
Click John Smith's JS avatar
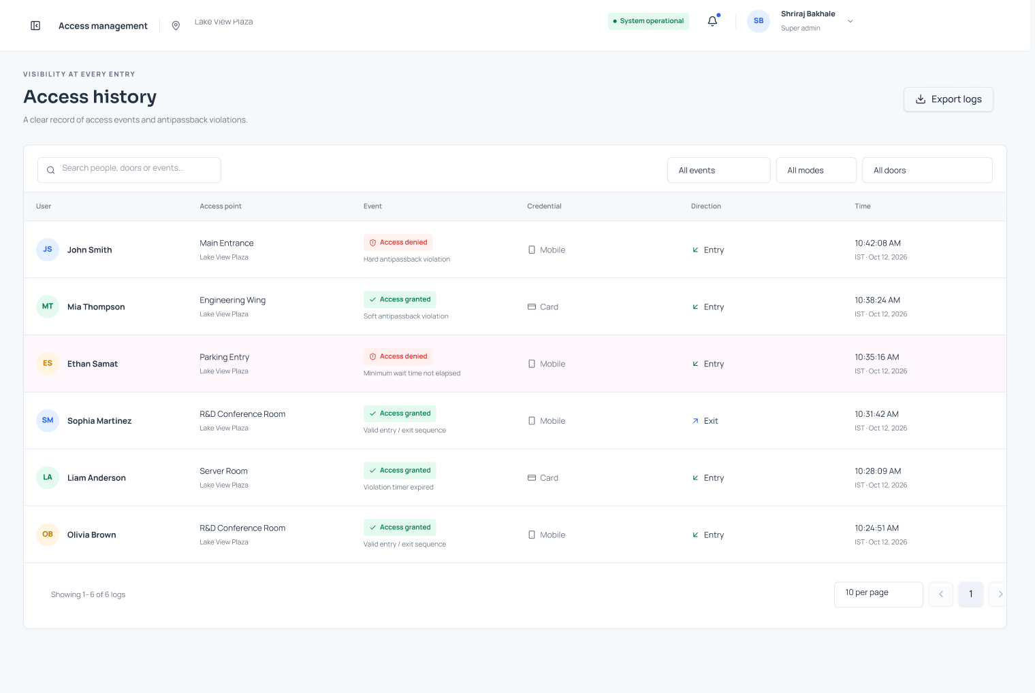[48, 250]
